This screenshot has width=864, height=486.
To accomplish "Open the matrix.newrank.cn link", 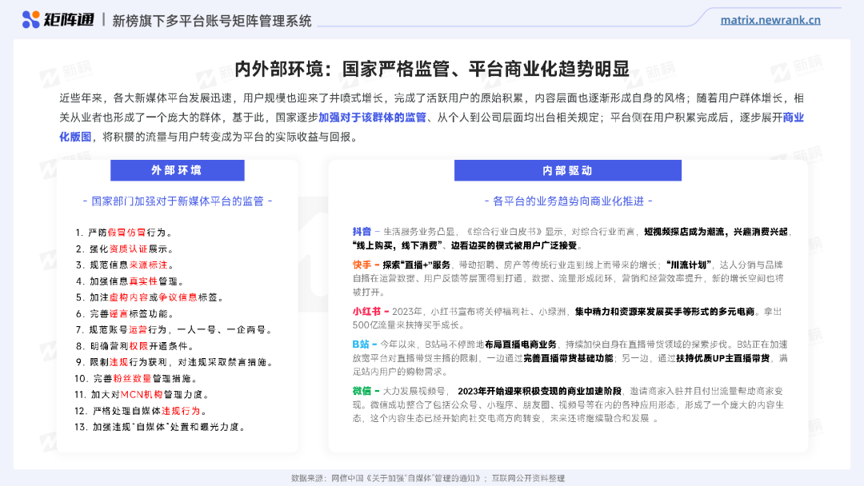I will [x=770, y=20].
